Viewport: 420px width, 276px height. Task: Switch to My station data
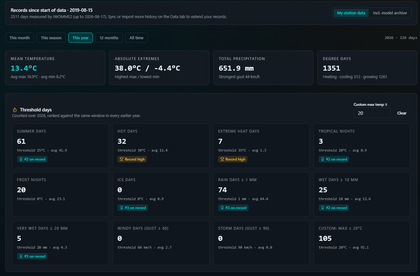(351, 13)
